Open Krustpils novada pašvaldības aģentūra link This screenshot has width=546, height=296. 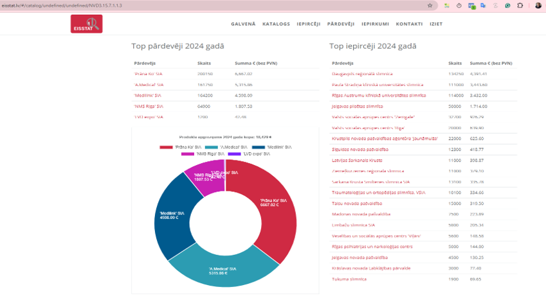(x=385, y=139)
